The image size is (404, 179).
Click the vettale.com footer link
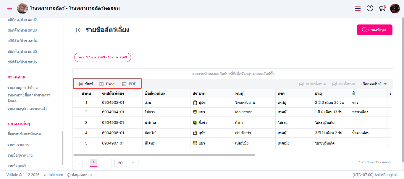[x=53, y=175]
